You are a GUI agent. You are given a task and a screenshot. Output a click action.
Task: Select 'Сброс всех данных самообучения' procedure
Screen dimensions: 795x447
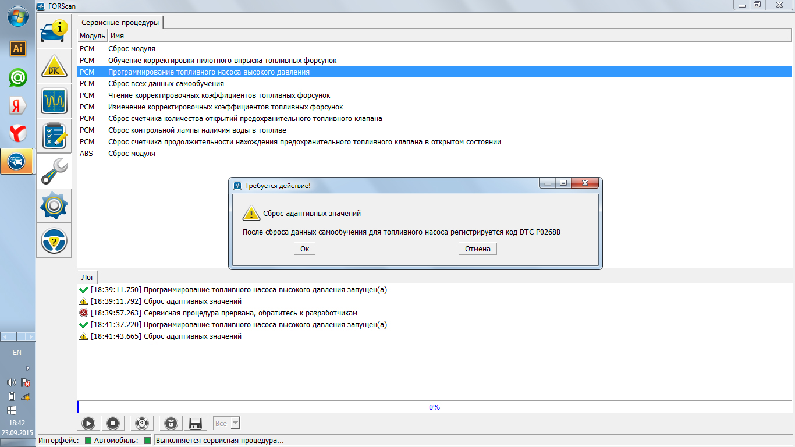[x=166, y=84]
